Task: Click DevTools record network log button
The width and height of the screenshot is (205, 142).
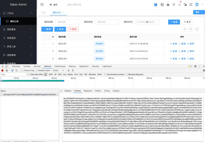Action: [x=3, y=70]
